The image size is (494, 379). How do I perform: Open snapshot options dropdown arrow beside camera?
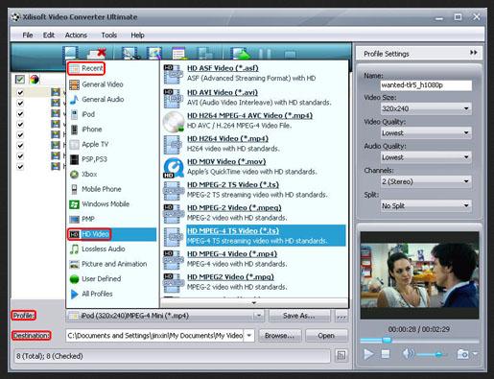[x=475, y=354]
